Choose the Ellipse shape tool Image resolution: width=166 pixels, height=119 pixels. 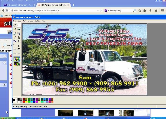(15, 53)
